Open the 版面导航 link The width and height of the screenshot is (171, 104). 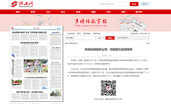[87, 33]
